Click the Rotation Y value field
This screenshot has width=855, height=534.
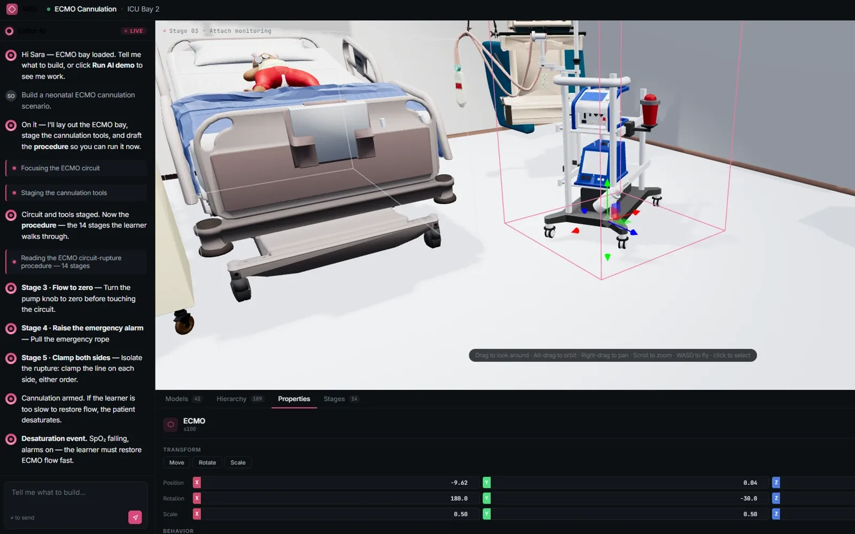626,498
